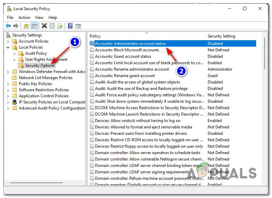The image size is (272, 198).
Task: Click the Up one level folder icon
Action: tap(26, 26)
